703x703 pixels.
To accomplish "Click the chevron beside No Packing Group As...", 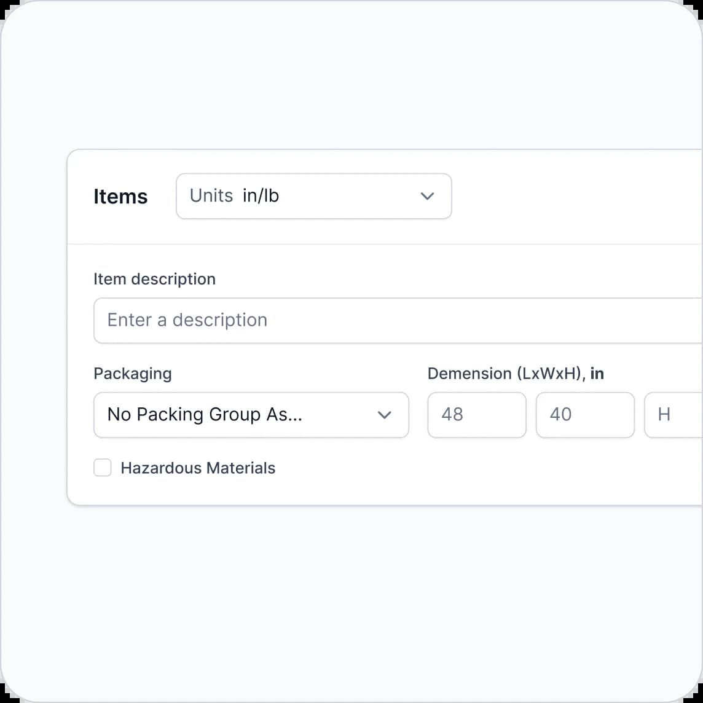I will pyautogui.click(x=385, y=415).
